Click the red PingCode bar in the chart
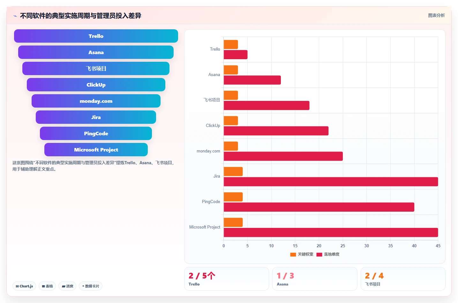 [319, 207]
